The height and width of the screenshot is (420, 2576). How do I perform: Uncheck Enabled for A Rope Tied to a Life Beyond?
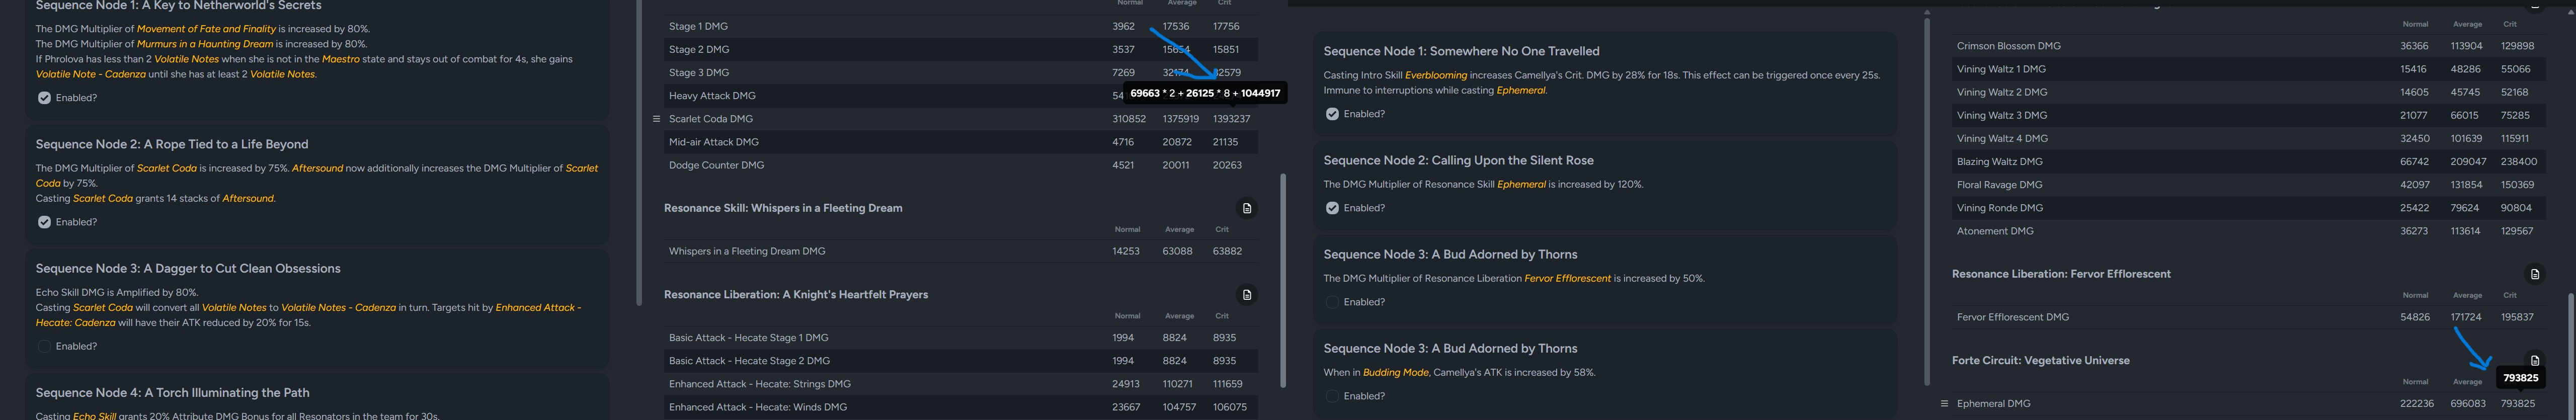tap(44, 222)
